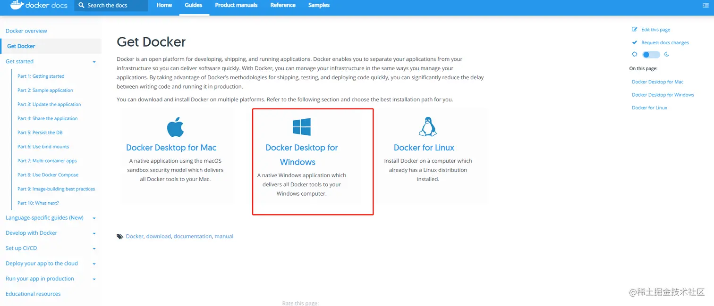
Task: Jump to Docker Desktop for Windows in page outline
Action: (663, 95)
